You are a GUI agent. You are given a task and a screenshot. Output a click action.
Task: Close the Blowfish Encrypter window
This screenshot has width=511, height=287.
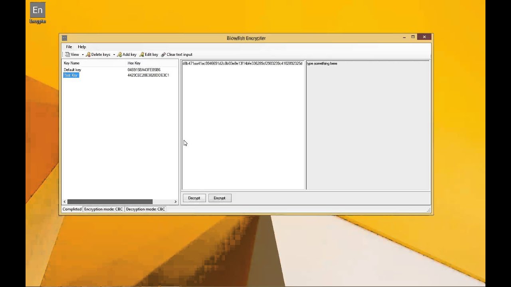point(424,37)
